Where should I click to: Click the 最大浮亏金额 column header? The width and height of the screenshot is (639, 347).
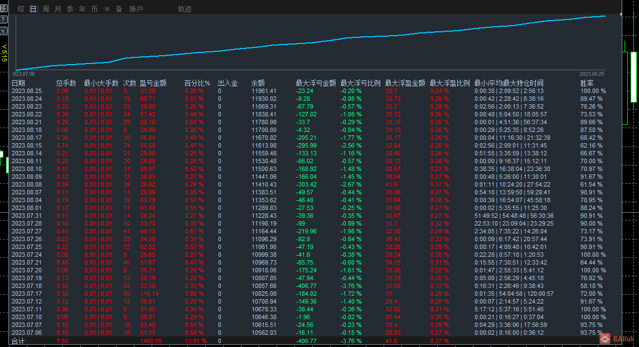pos(316,83)
